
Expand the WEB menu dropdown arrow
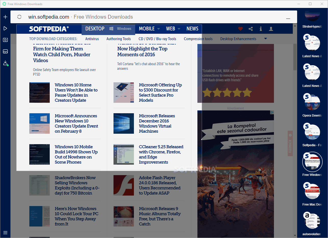pos(179,29)
